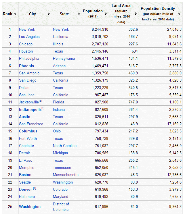Sort by Land Area column arrows
Image resolution: width=183 pixels, height=214 pixels.
[136, 14]
